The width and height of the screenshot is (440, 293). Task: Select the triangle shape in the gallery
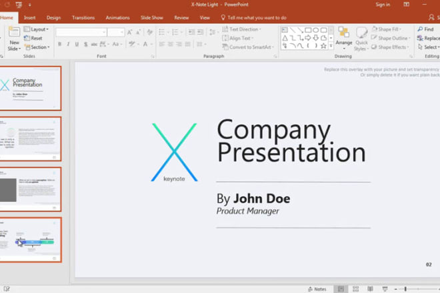[x=285, y=38]
